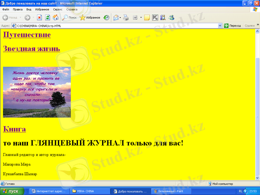
Task: Click the vertical scrollbar thumb
Action: [257, 116]
